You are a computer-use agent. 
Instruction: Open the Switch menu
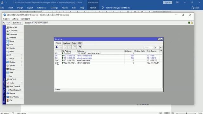tap(12, 48)
